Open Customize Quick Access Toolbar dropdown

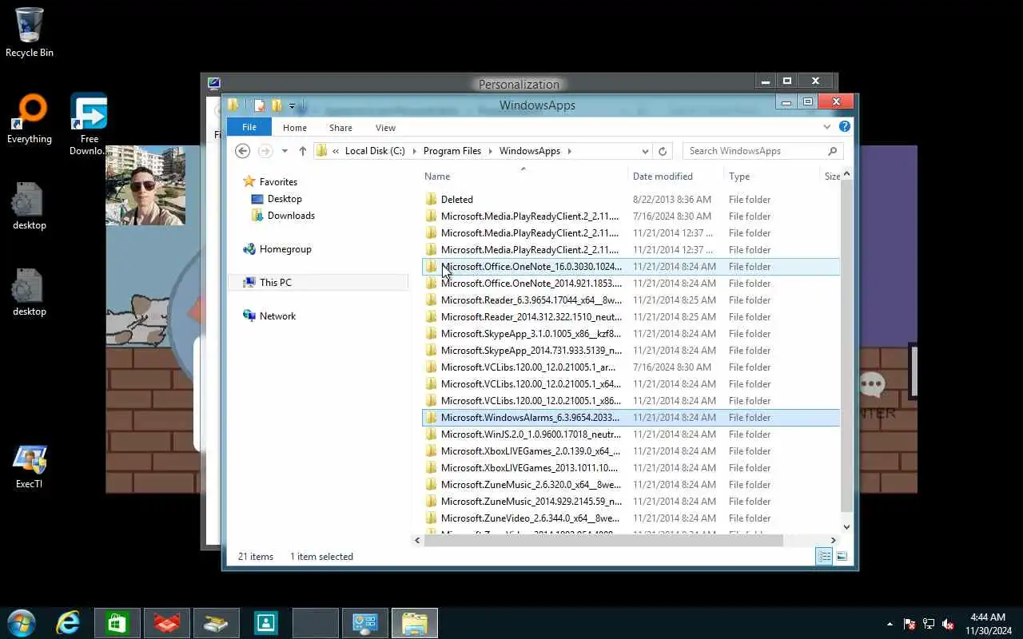pyautogui.click(x=293, y=105)
